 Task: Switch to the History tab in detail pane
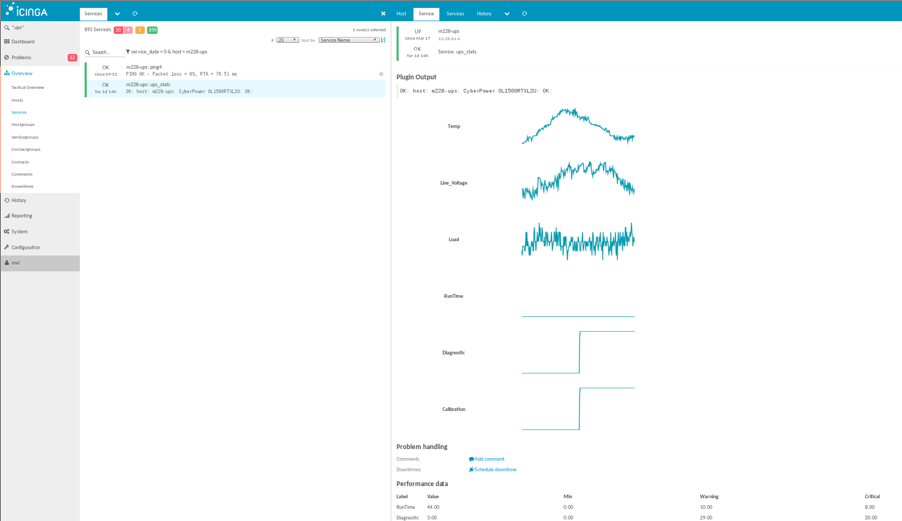pos(484,14)
